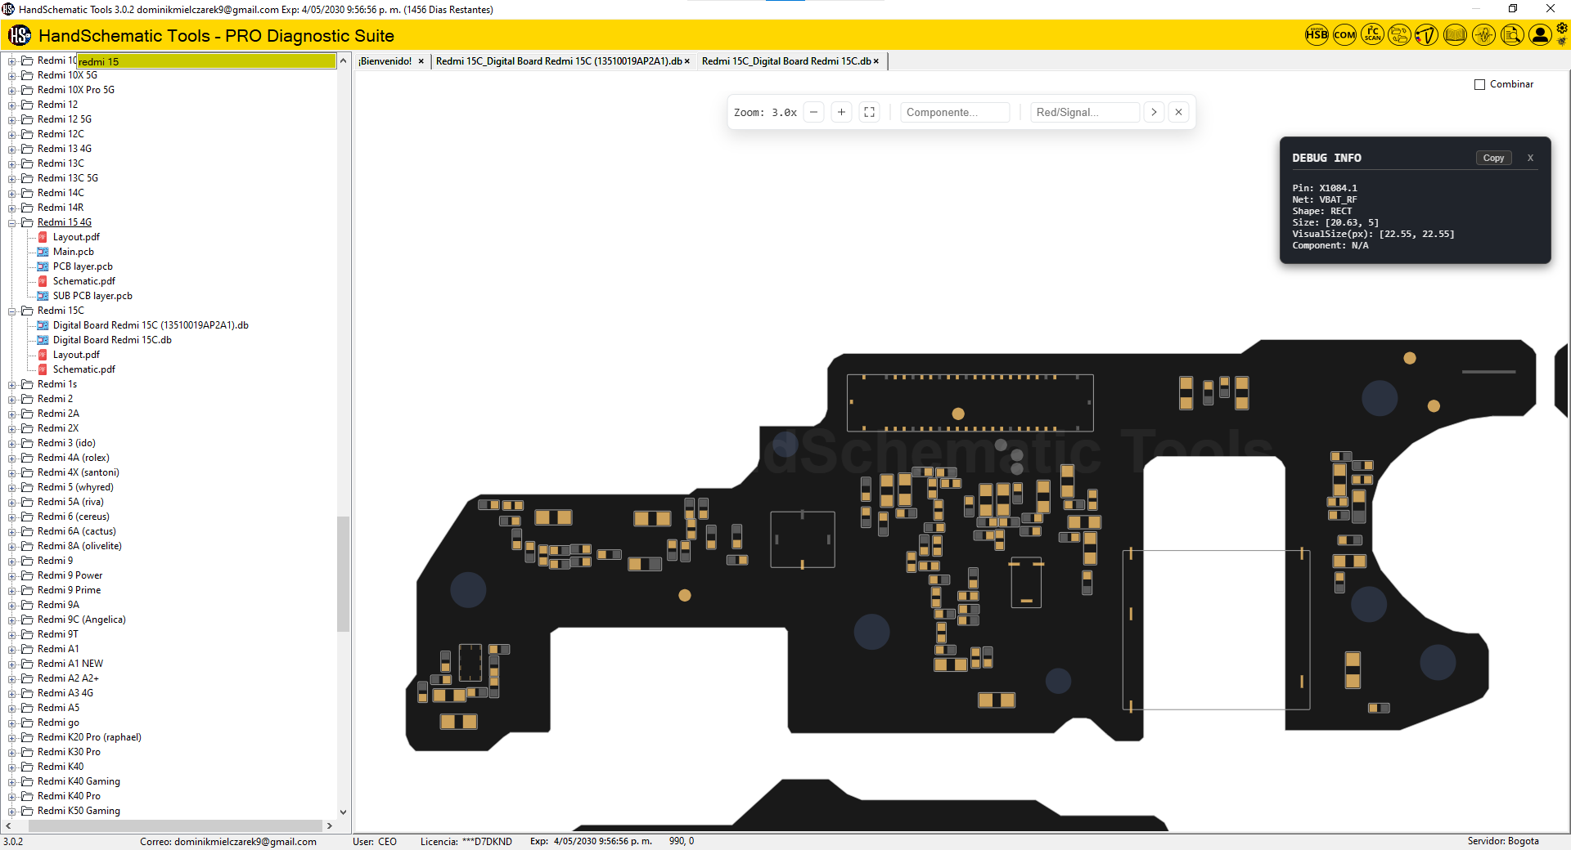Select the Redmi K20 Pro (raphael) folder

[89, 737]
